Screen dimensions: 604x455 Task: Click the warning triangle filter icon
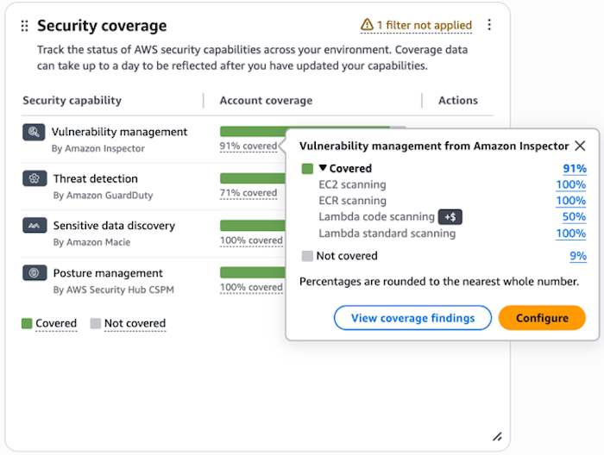click(x=367, y=25)
